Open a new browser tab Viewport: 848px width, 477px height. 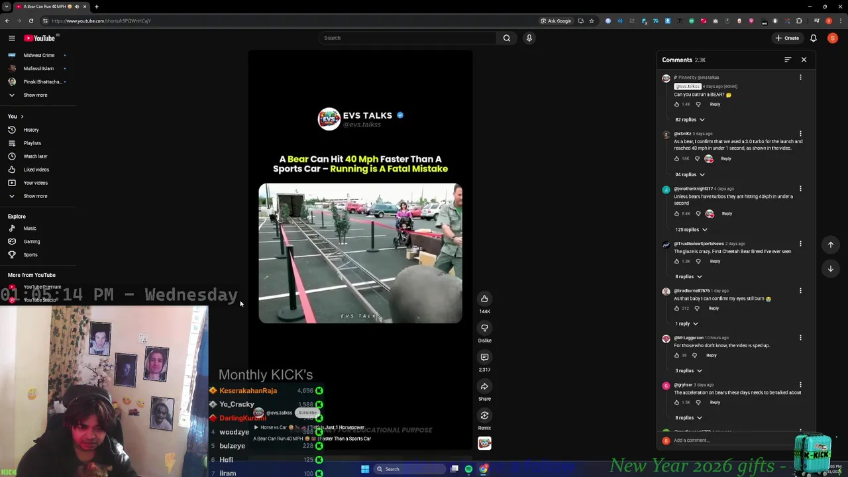[96, 7]
